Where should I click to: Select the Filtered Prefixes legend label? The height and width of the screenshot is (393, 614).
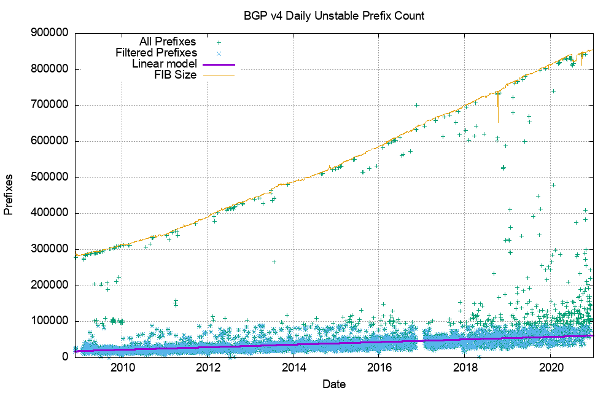click(156, 53)
